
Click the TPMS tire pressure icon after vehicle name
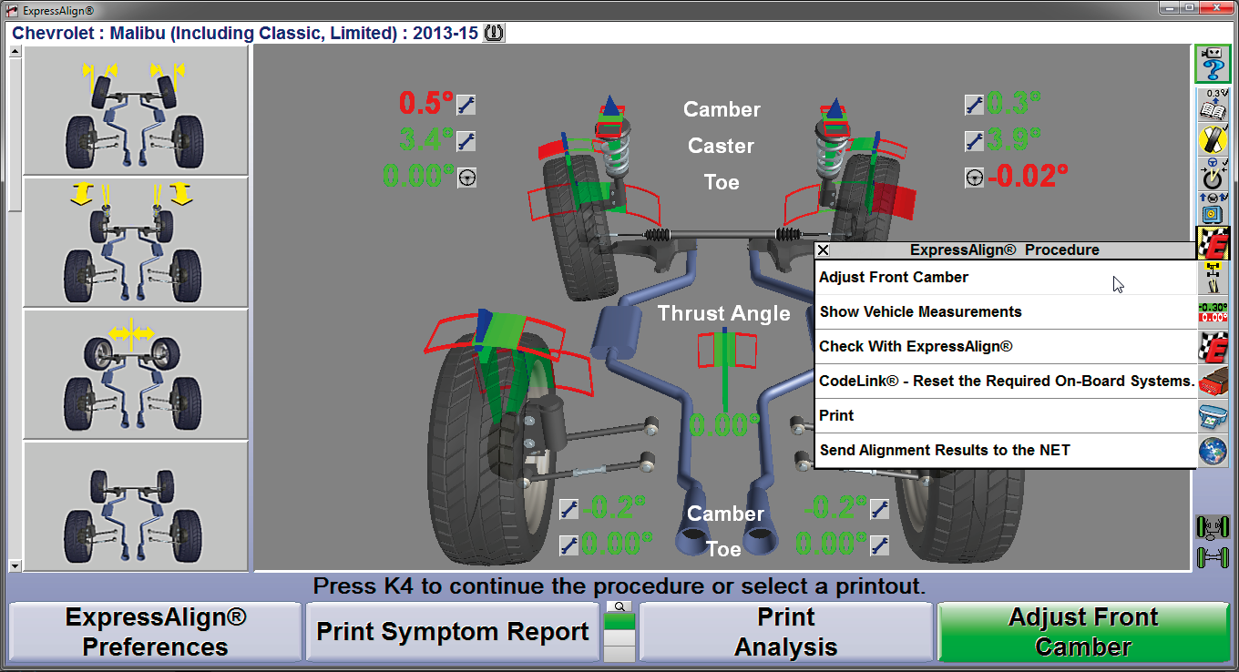[494, 34]
